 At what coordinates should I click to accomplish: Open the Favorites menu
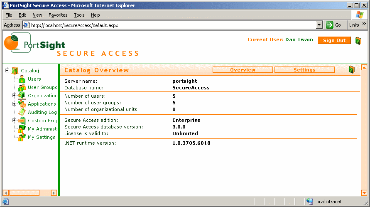58,15
